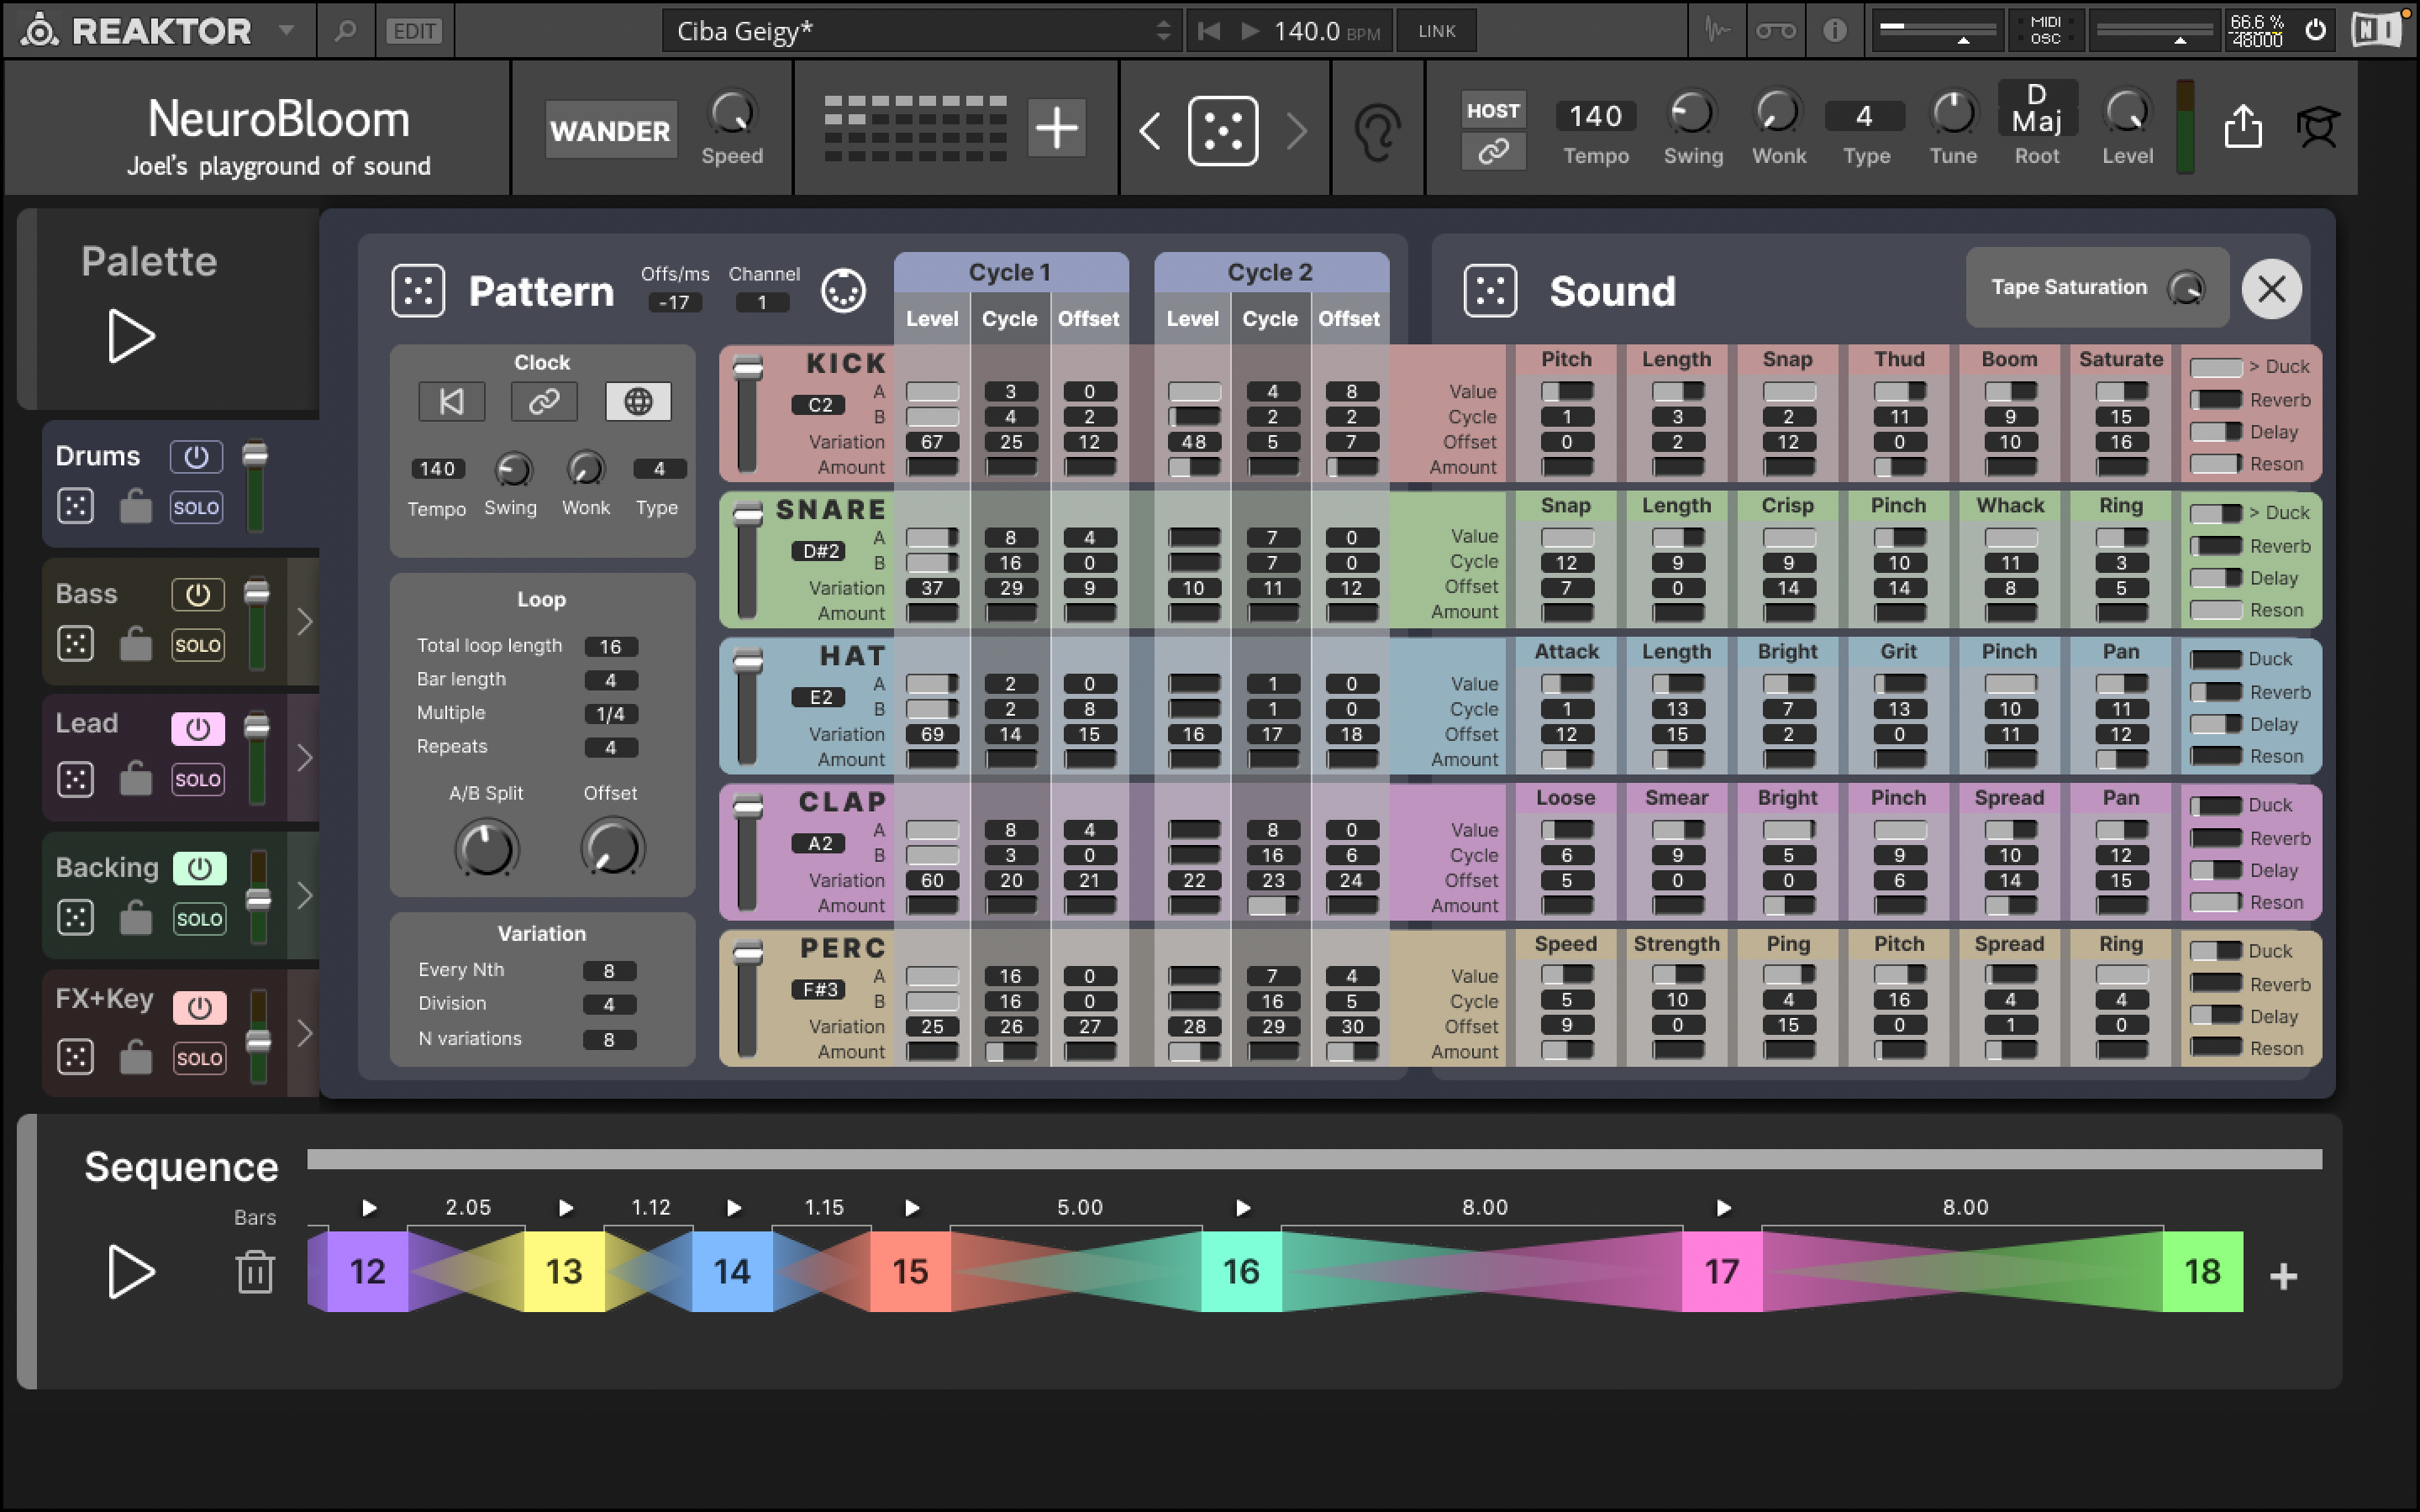Toggle KICK Duck switch

tap(2216, 367)
